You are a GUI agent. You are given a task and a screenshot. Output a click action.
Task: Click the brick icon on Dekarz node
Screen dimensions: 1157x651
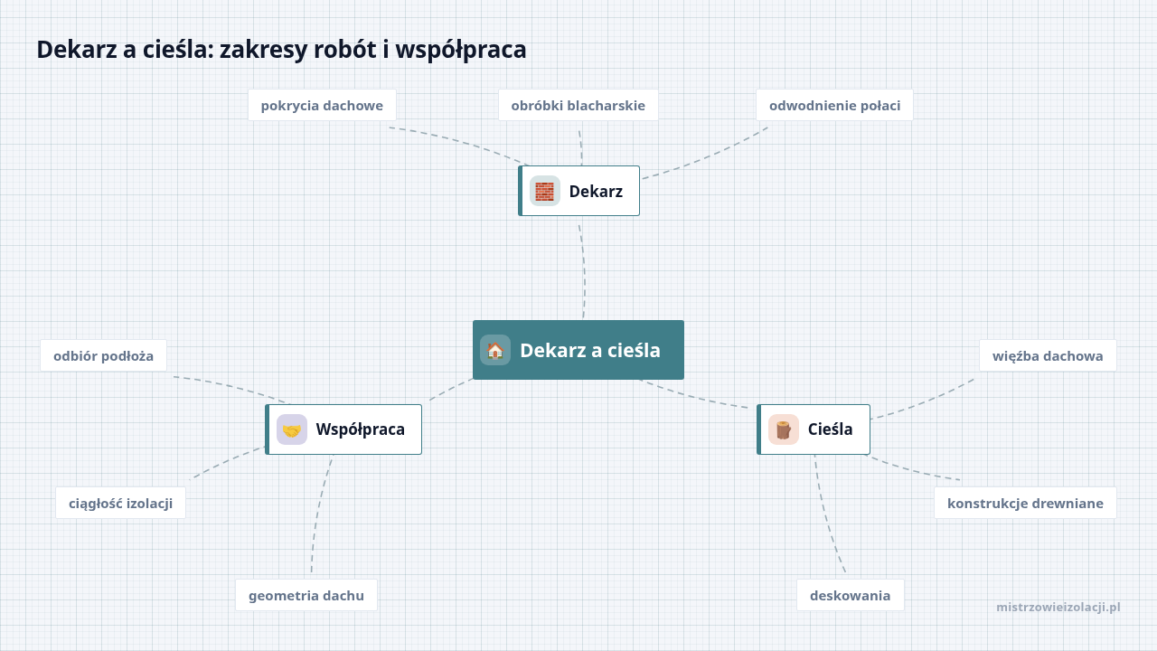545,191
